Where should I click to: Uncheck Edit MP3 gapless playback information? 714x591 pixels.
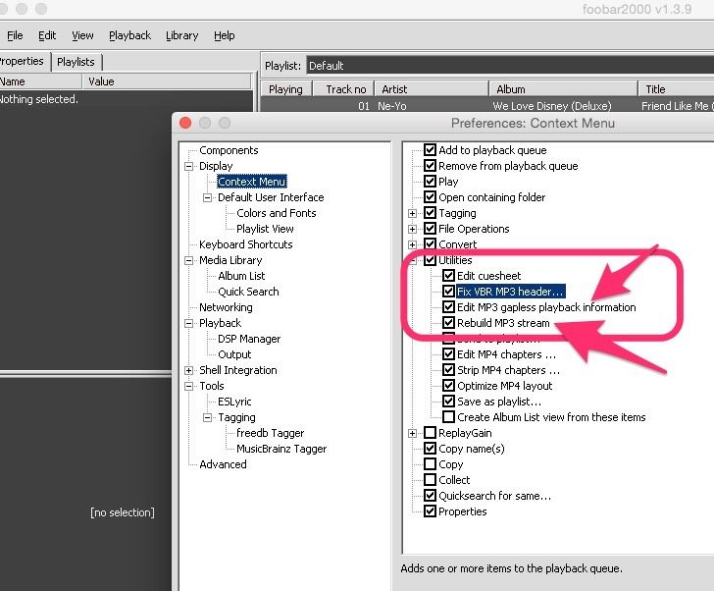click(x=448, y=307)
